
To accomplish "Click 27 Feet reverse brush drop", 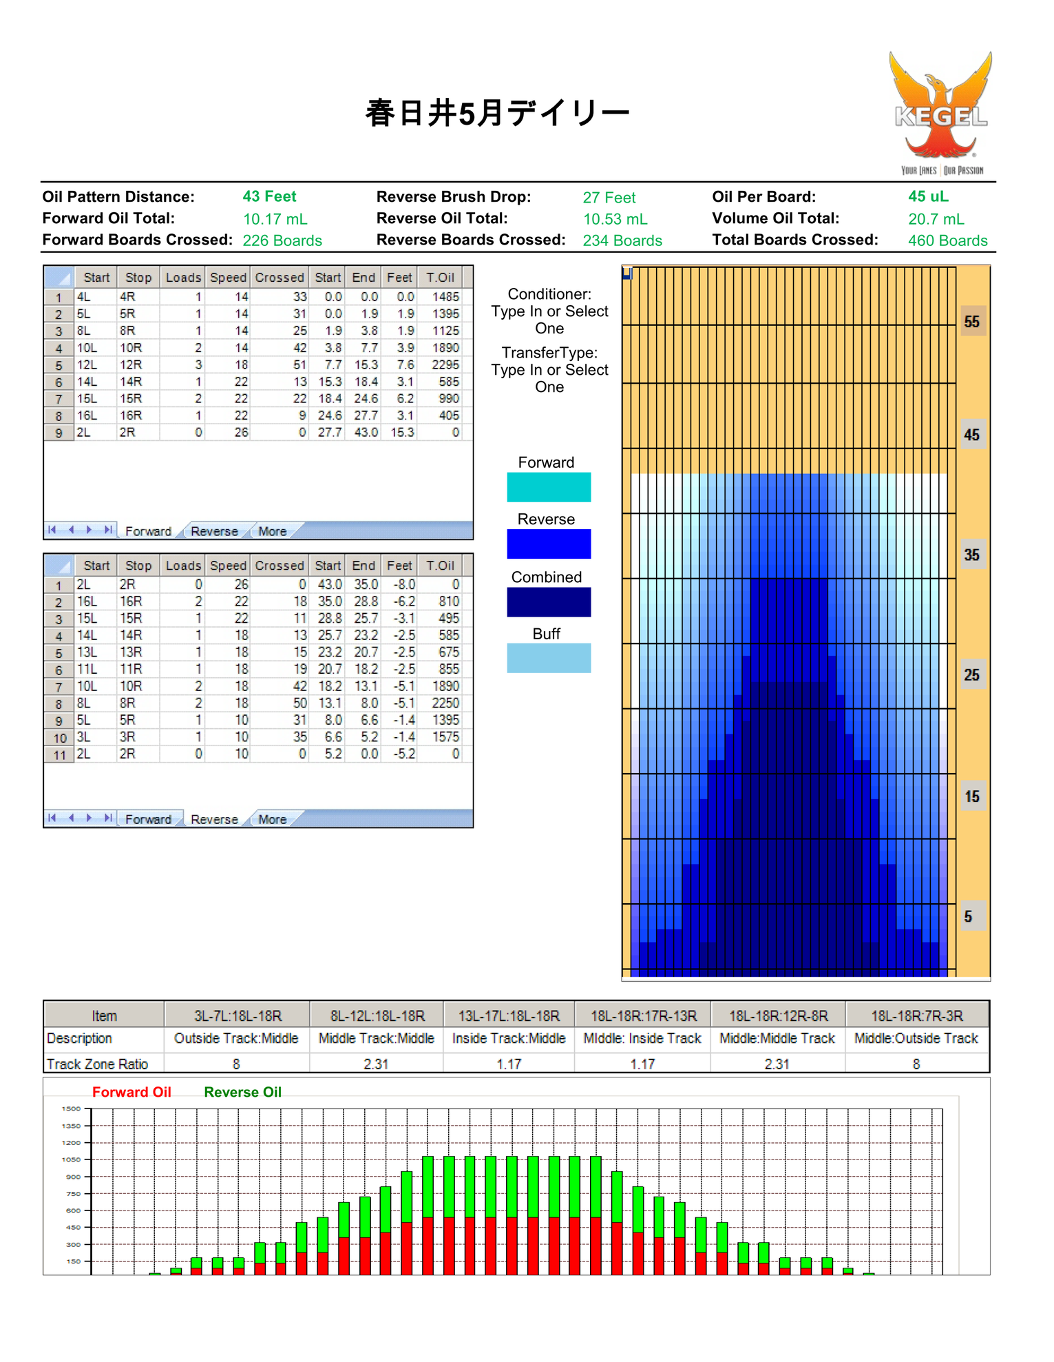I will (609, 198).
